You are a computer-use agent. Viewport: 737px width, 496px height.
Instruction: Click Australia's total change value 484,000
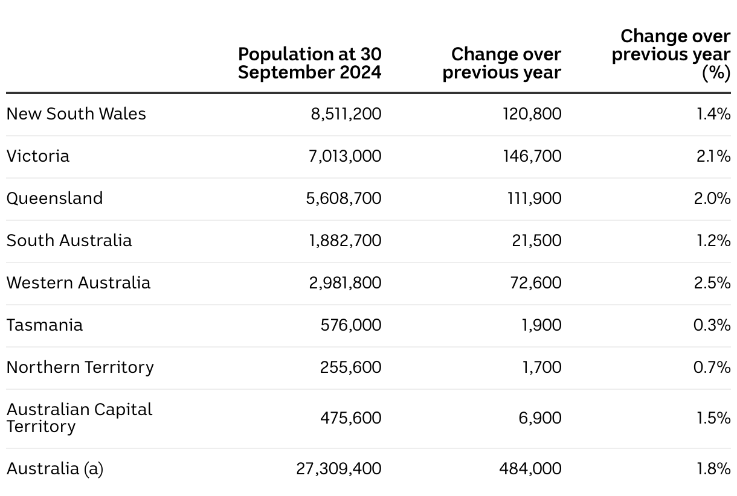pos(530,469)
